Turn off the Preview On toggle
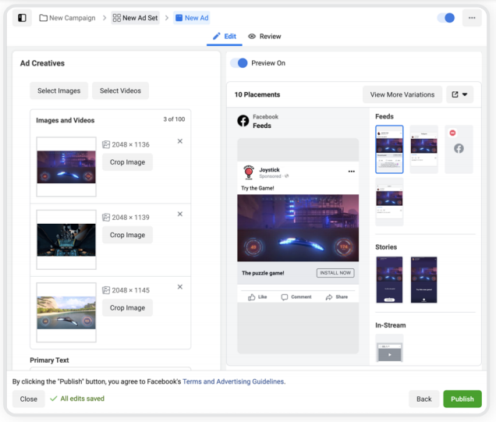The image size is (496, 422). 239,63
